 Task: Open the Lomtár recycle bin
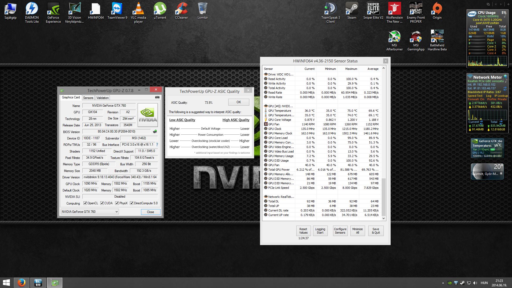pyautogui.click(x=203, y=11)
